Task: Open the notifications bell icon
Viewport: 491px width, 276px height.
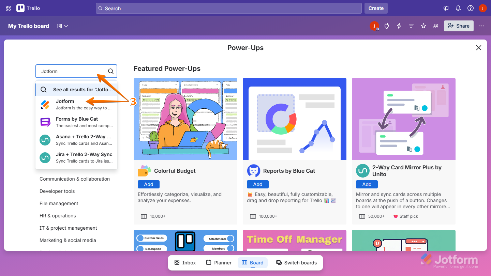Action: [x=458, y=8]
